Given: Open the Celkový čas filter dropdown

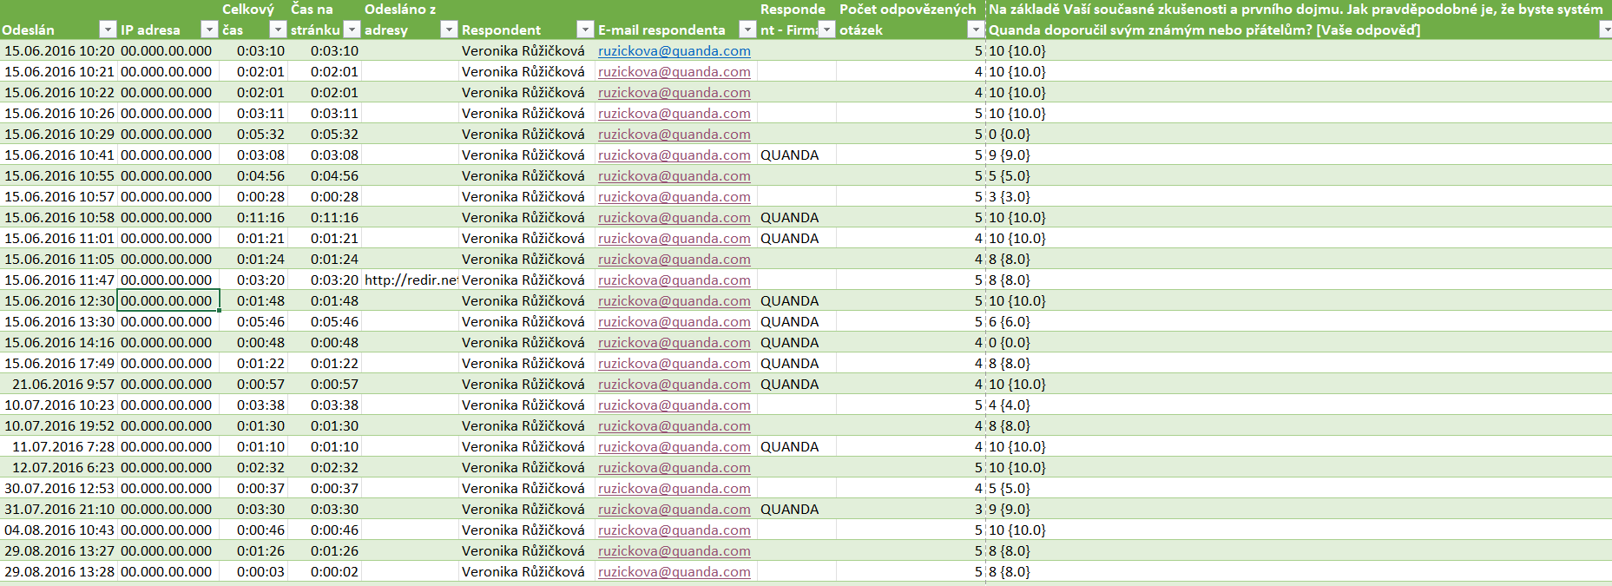Looking at the screenshot, I should (x=279, y=30).
